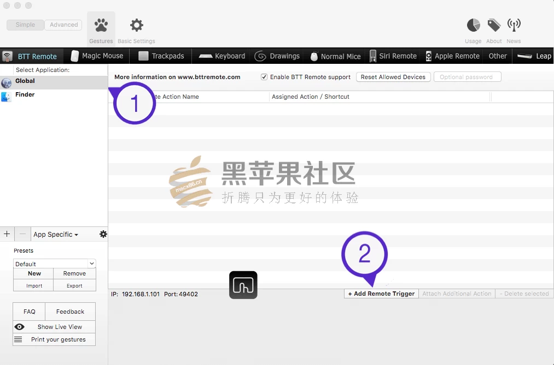Open the About tag icon

tap(494, 25)
